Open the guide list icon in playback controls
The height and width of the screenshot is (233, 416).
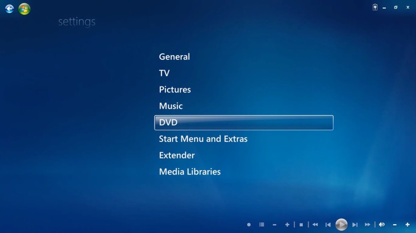[262, 225]
